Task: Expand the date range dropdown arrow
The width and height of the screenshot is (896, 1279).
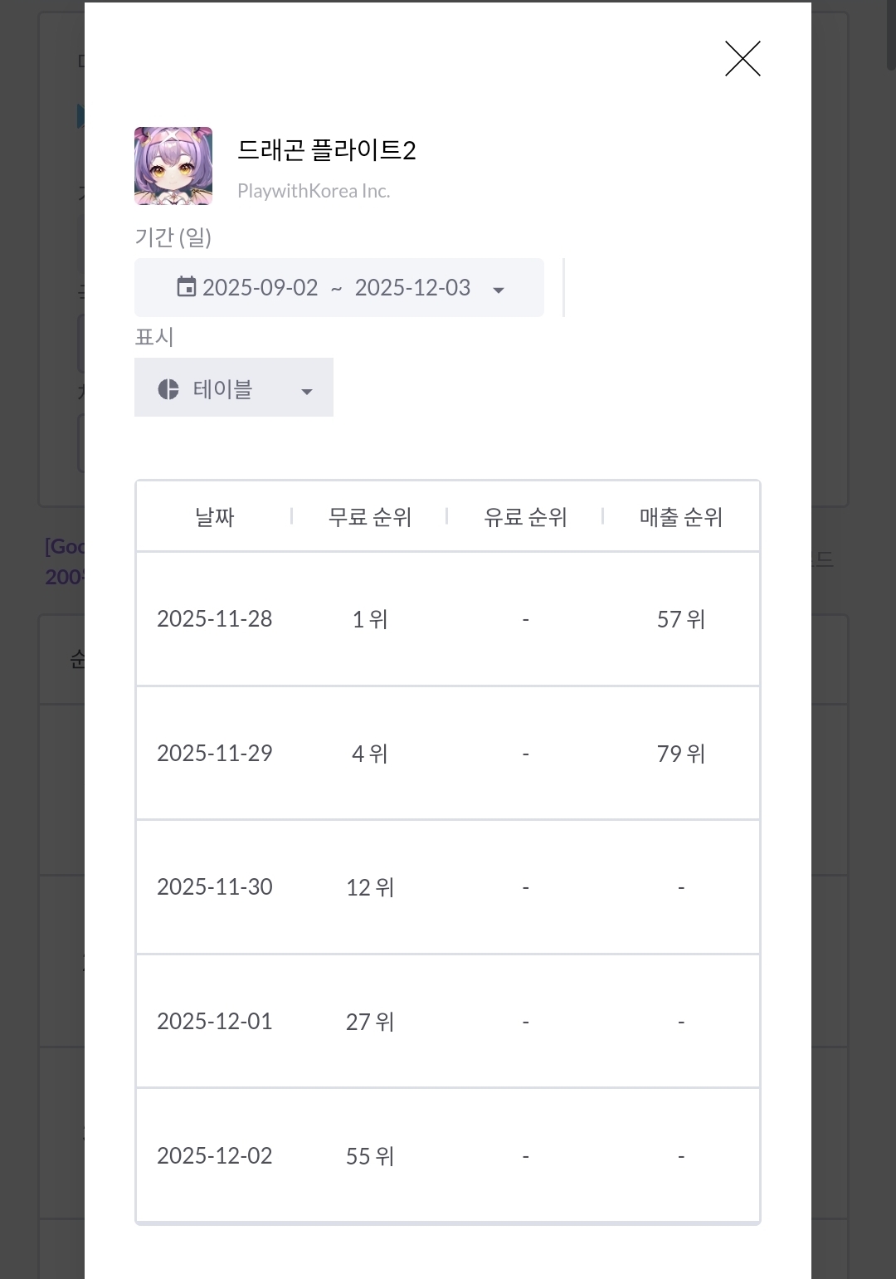Action: 499,290
